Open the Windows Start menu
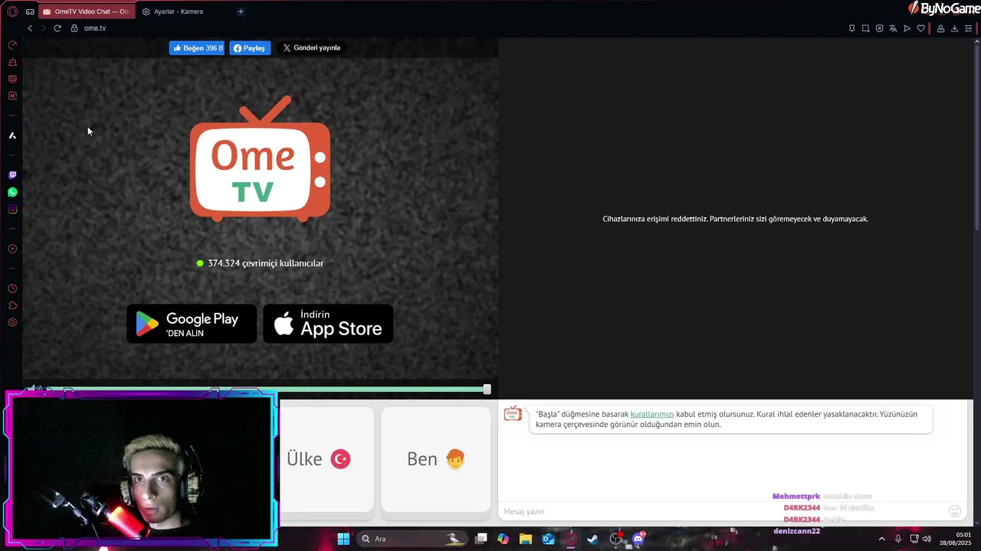Screen dimensions: 981x551 click(343, 539)
